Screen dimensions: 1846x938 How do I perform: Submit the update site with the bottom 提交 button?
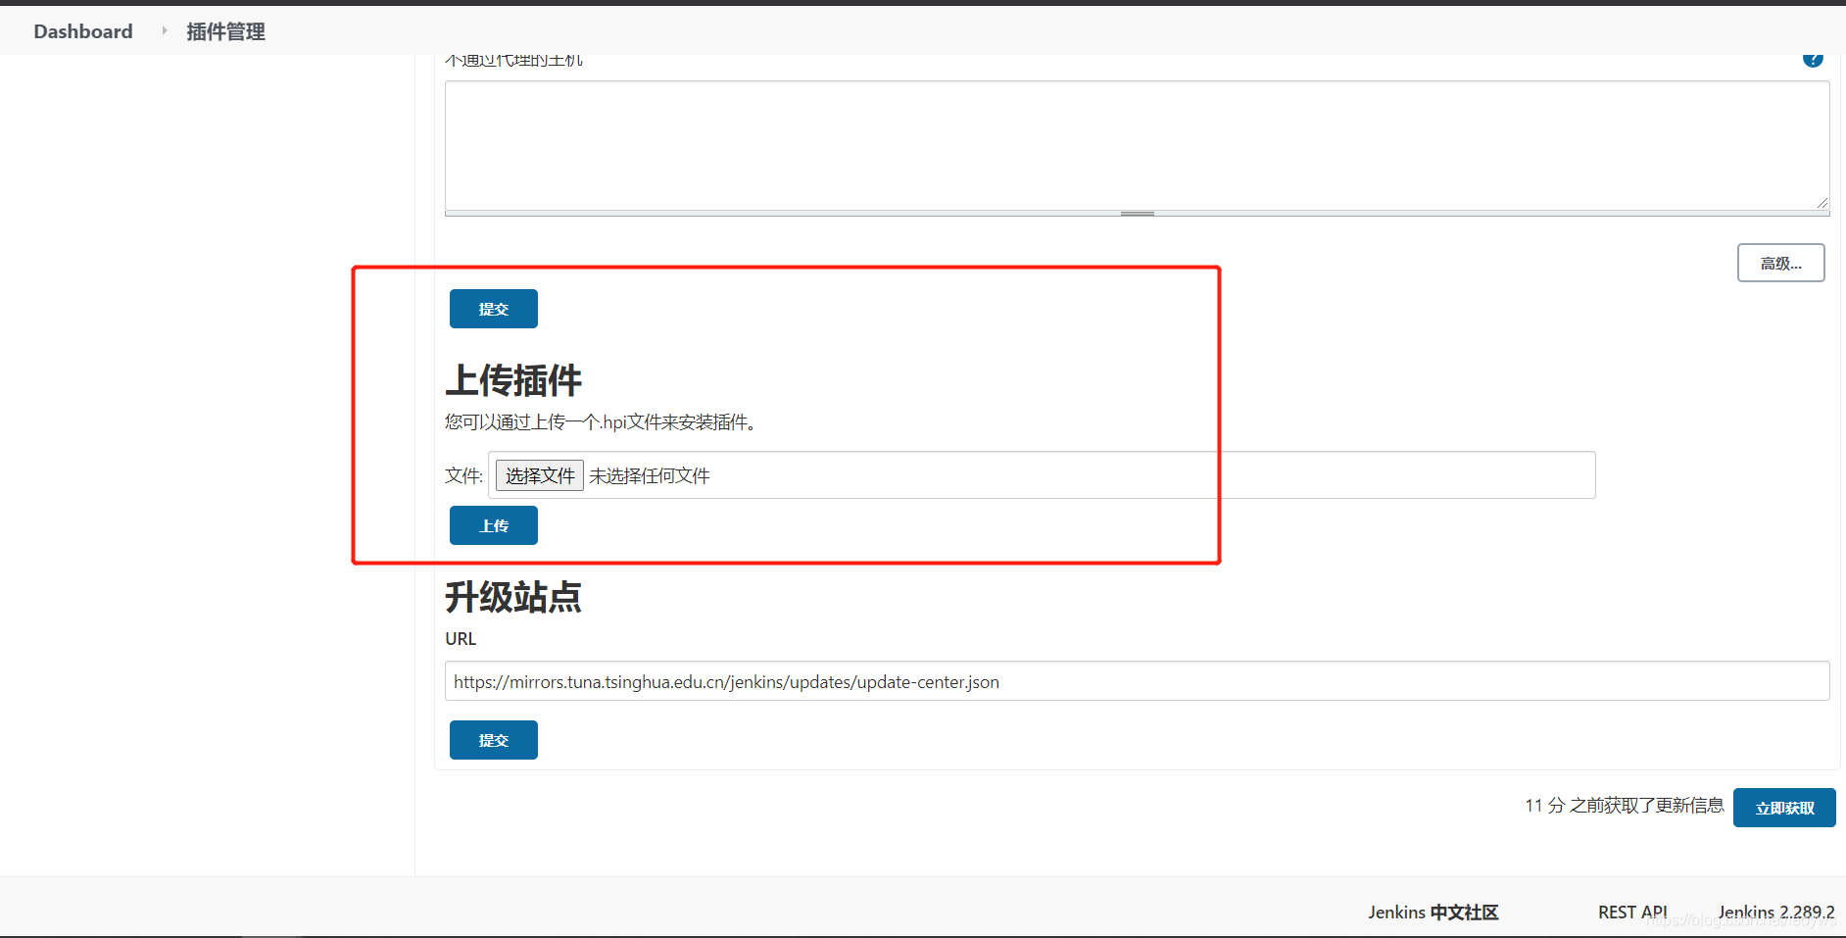(494, 740)
